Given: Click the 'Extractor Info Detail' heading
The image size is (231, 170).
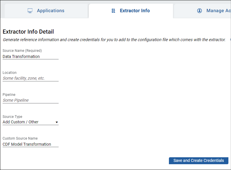Looking at the screenshot, I should [x=28, y=32].
